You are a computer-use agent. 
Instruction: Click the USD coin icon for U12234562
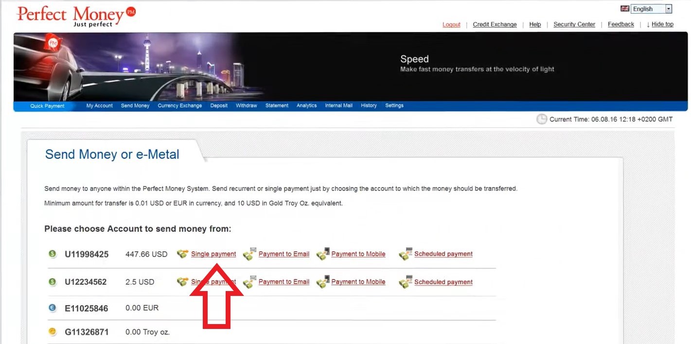pos(53,282)
